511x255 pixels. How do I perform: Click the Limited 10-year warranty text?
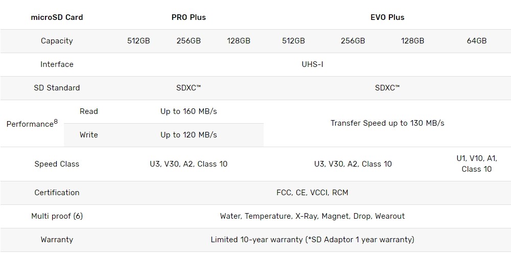tap(312, 240)
